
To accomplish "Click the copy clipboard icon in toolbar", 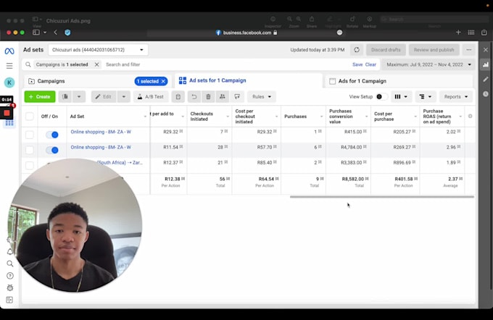I will coord(178,97).
